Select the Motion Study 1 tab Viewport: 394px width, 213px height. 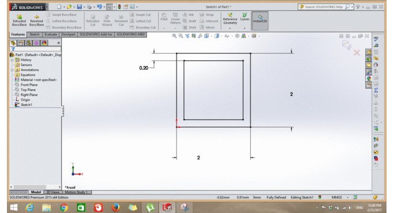(x=76, y=192)
